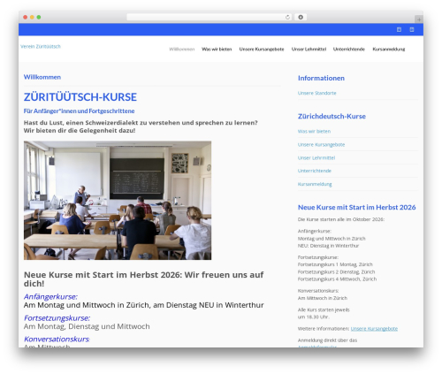Click the sidebar text 'Fortsetzungskurs 2 Dienstag, Zürich'
Viewport: 442px width, 374px height.
(x=336, y=272)
